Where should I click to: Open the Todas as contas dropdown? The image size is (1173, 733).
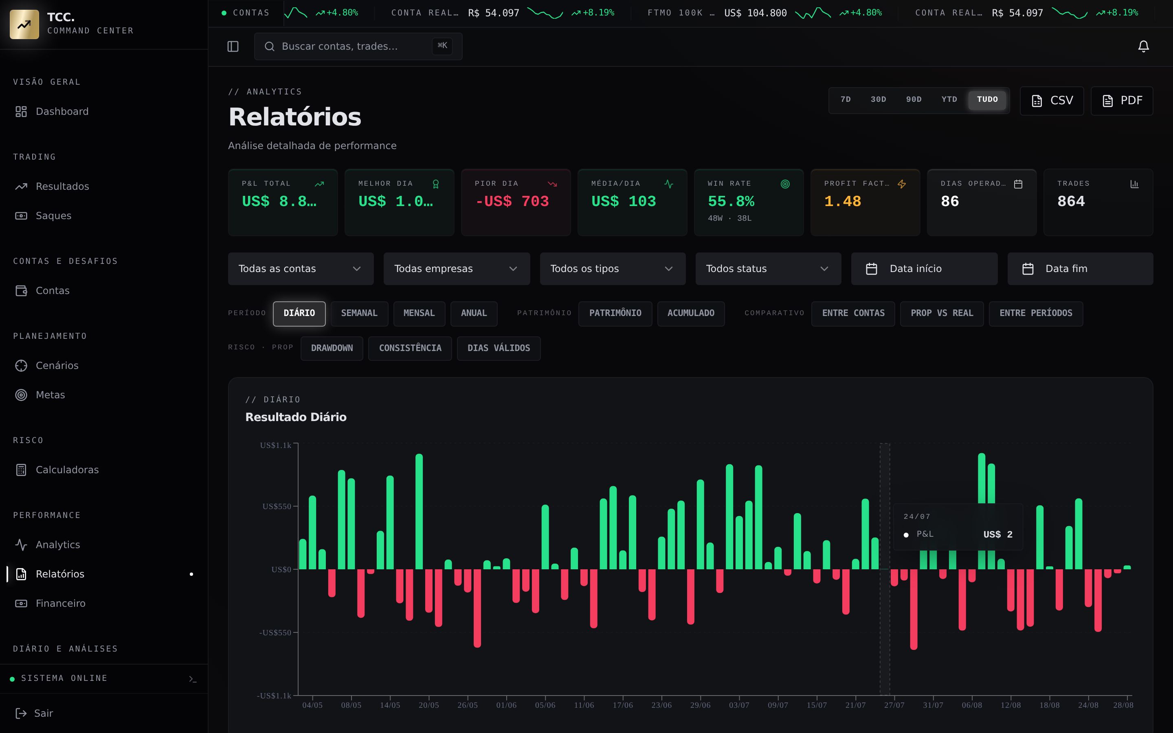click(301, 269)
